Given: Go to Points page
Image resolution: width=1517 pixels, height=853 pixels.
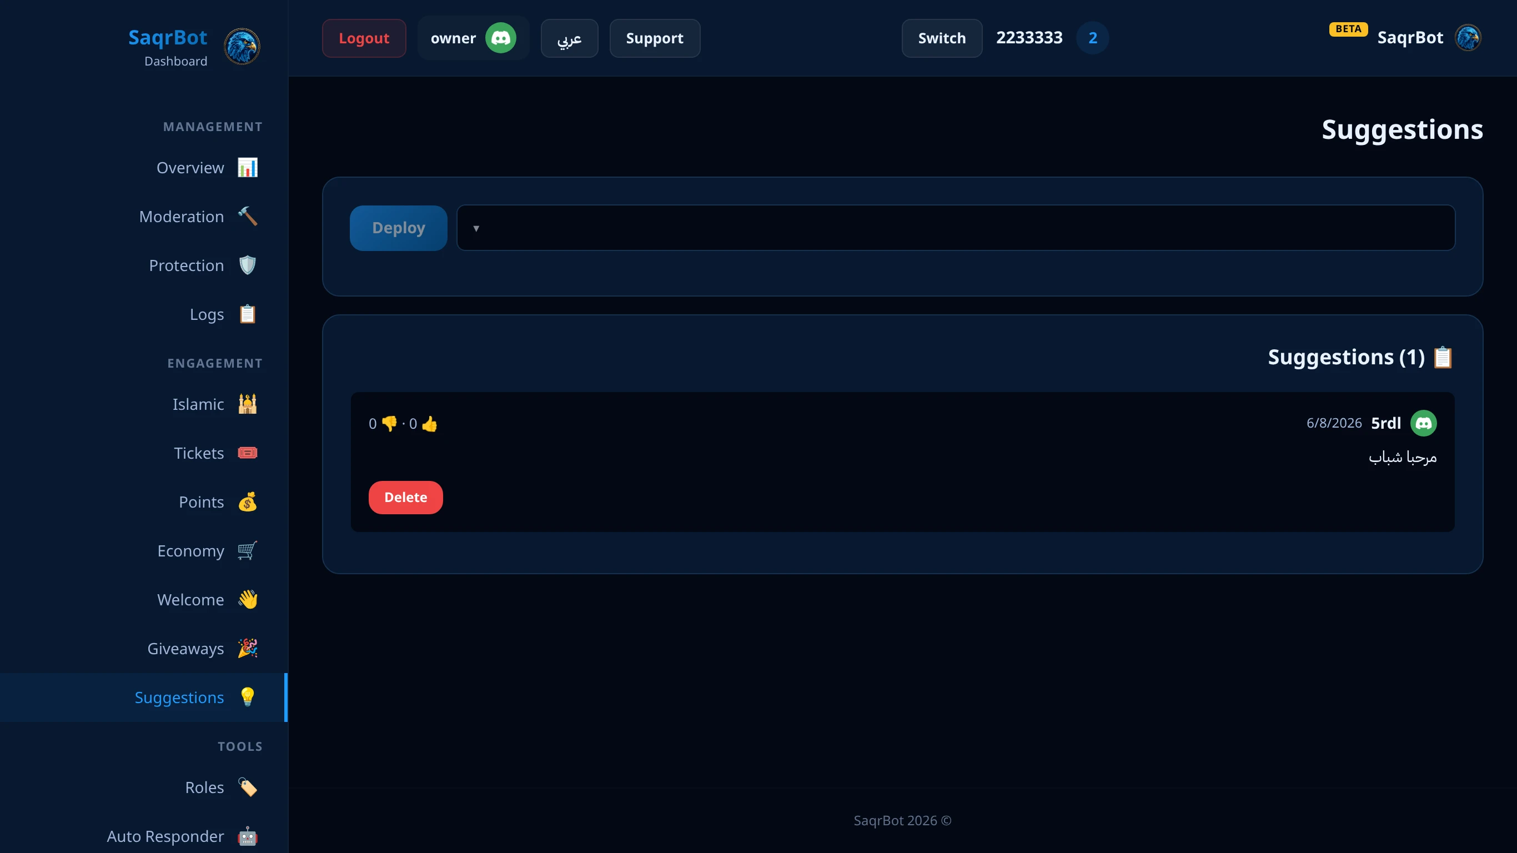Looking at the screenshot, I should (x=144, y=502).
